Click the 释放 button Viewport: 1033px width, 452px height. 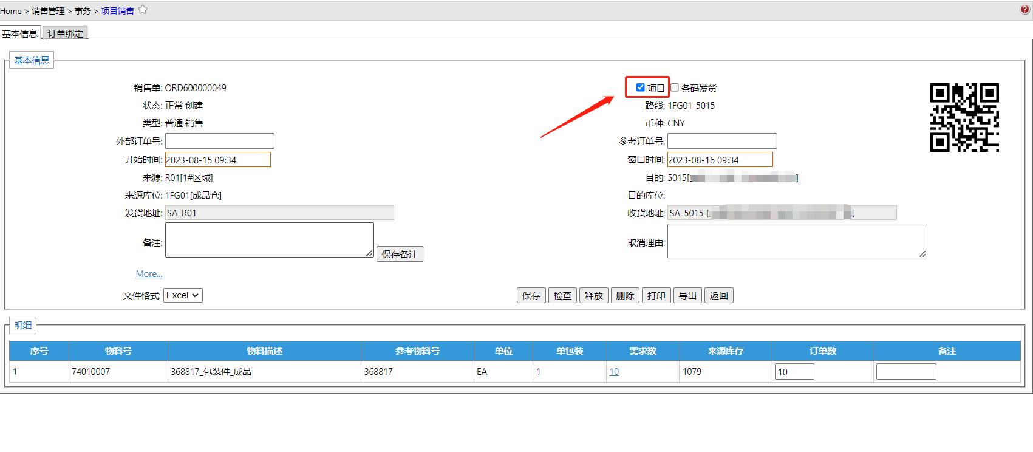[594, 295]
